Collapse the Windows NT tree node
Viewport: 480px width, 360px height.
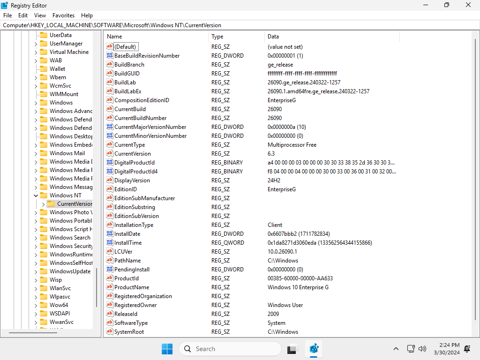click(x=36, y=195)
